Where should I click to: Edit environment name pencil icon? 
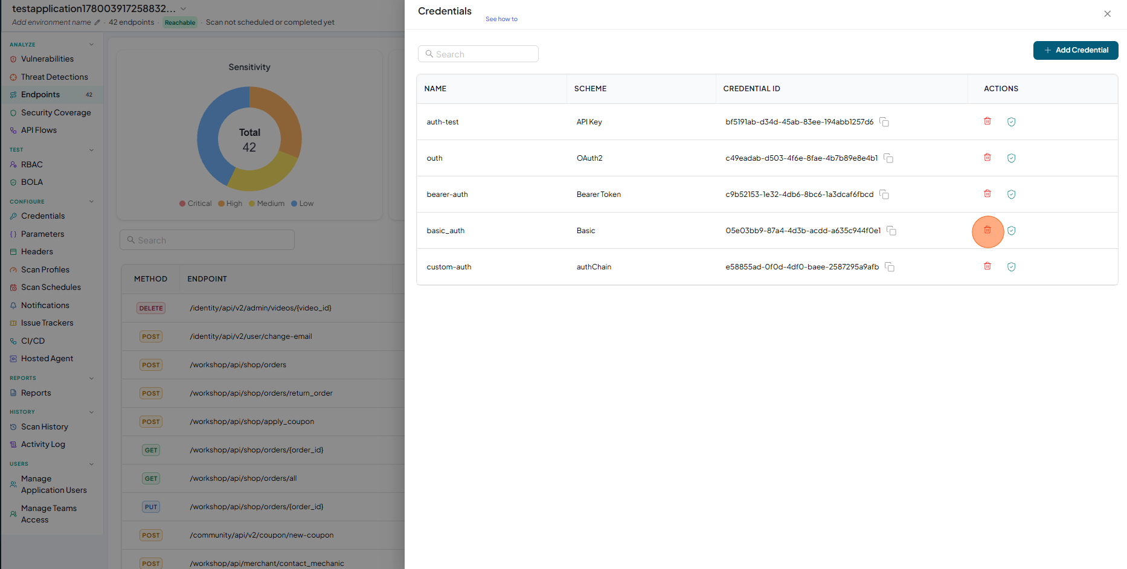coord(97,22)
